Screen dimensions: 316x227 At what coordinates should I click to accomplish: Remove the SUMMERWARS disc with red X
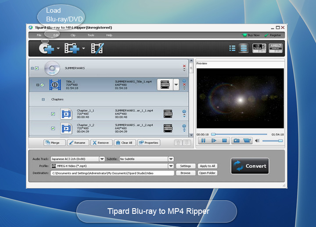184,66
